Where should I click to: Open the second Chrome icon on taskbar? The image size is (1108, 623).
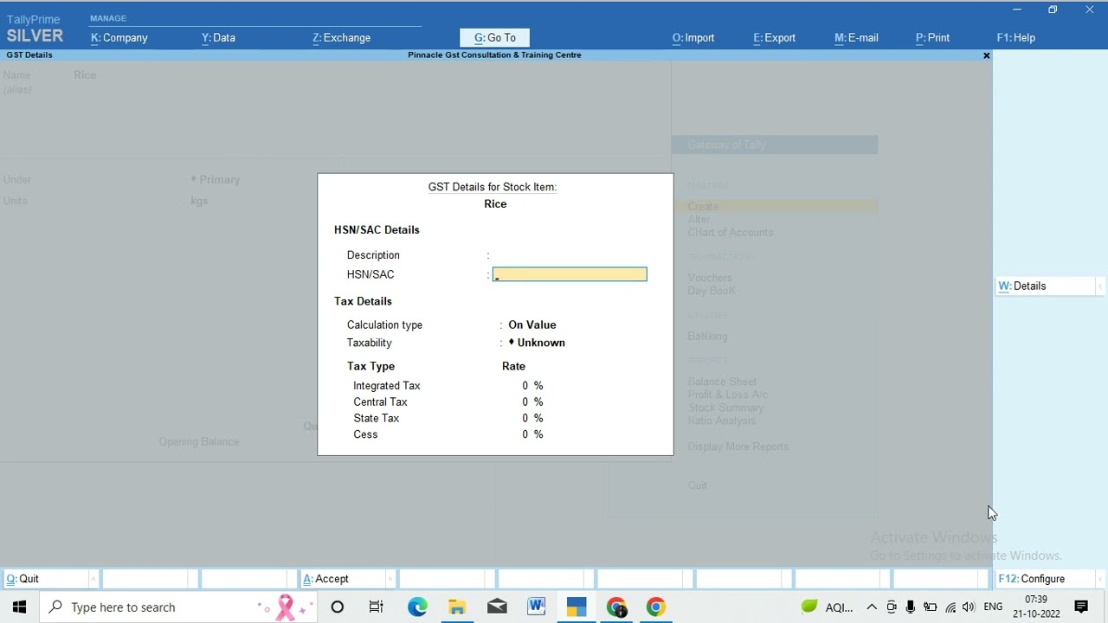click(656, 607)
